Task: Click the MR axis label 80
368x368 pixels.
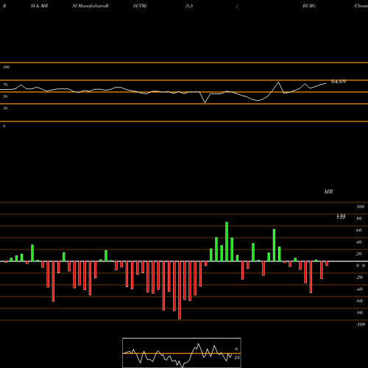Action: point(359,219)
